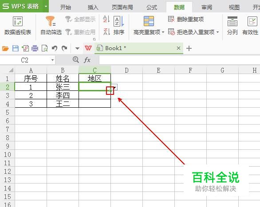Switch to 审阅 ribbon tab
This screenshot has height=207, width=260.
click(207, 7)
